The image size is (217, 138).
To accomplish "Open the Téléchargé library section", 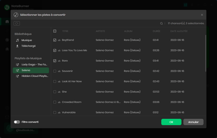I will (31, 46).
